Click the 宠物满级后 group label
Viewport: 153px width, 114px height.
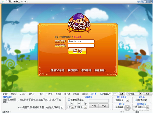142,104
